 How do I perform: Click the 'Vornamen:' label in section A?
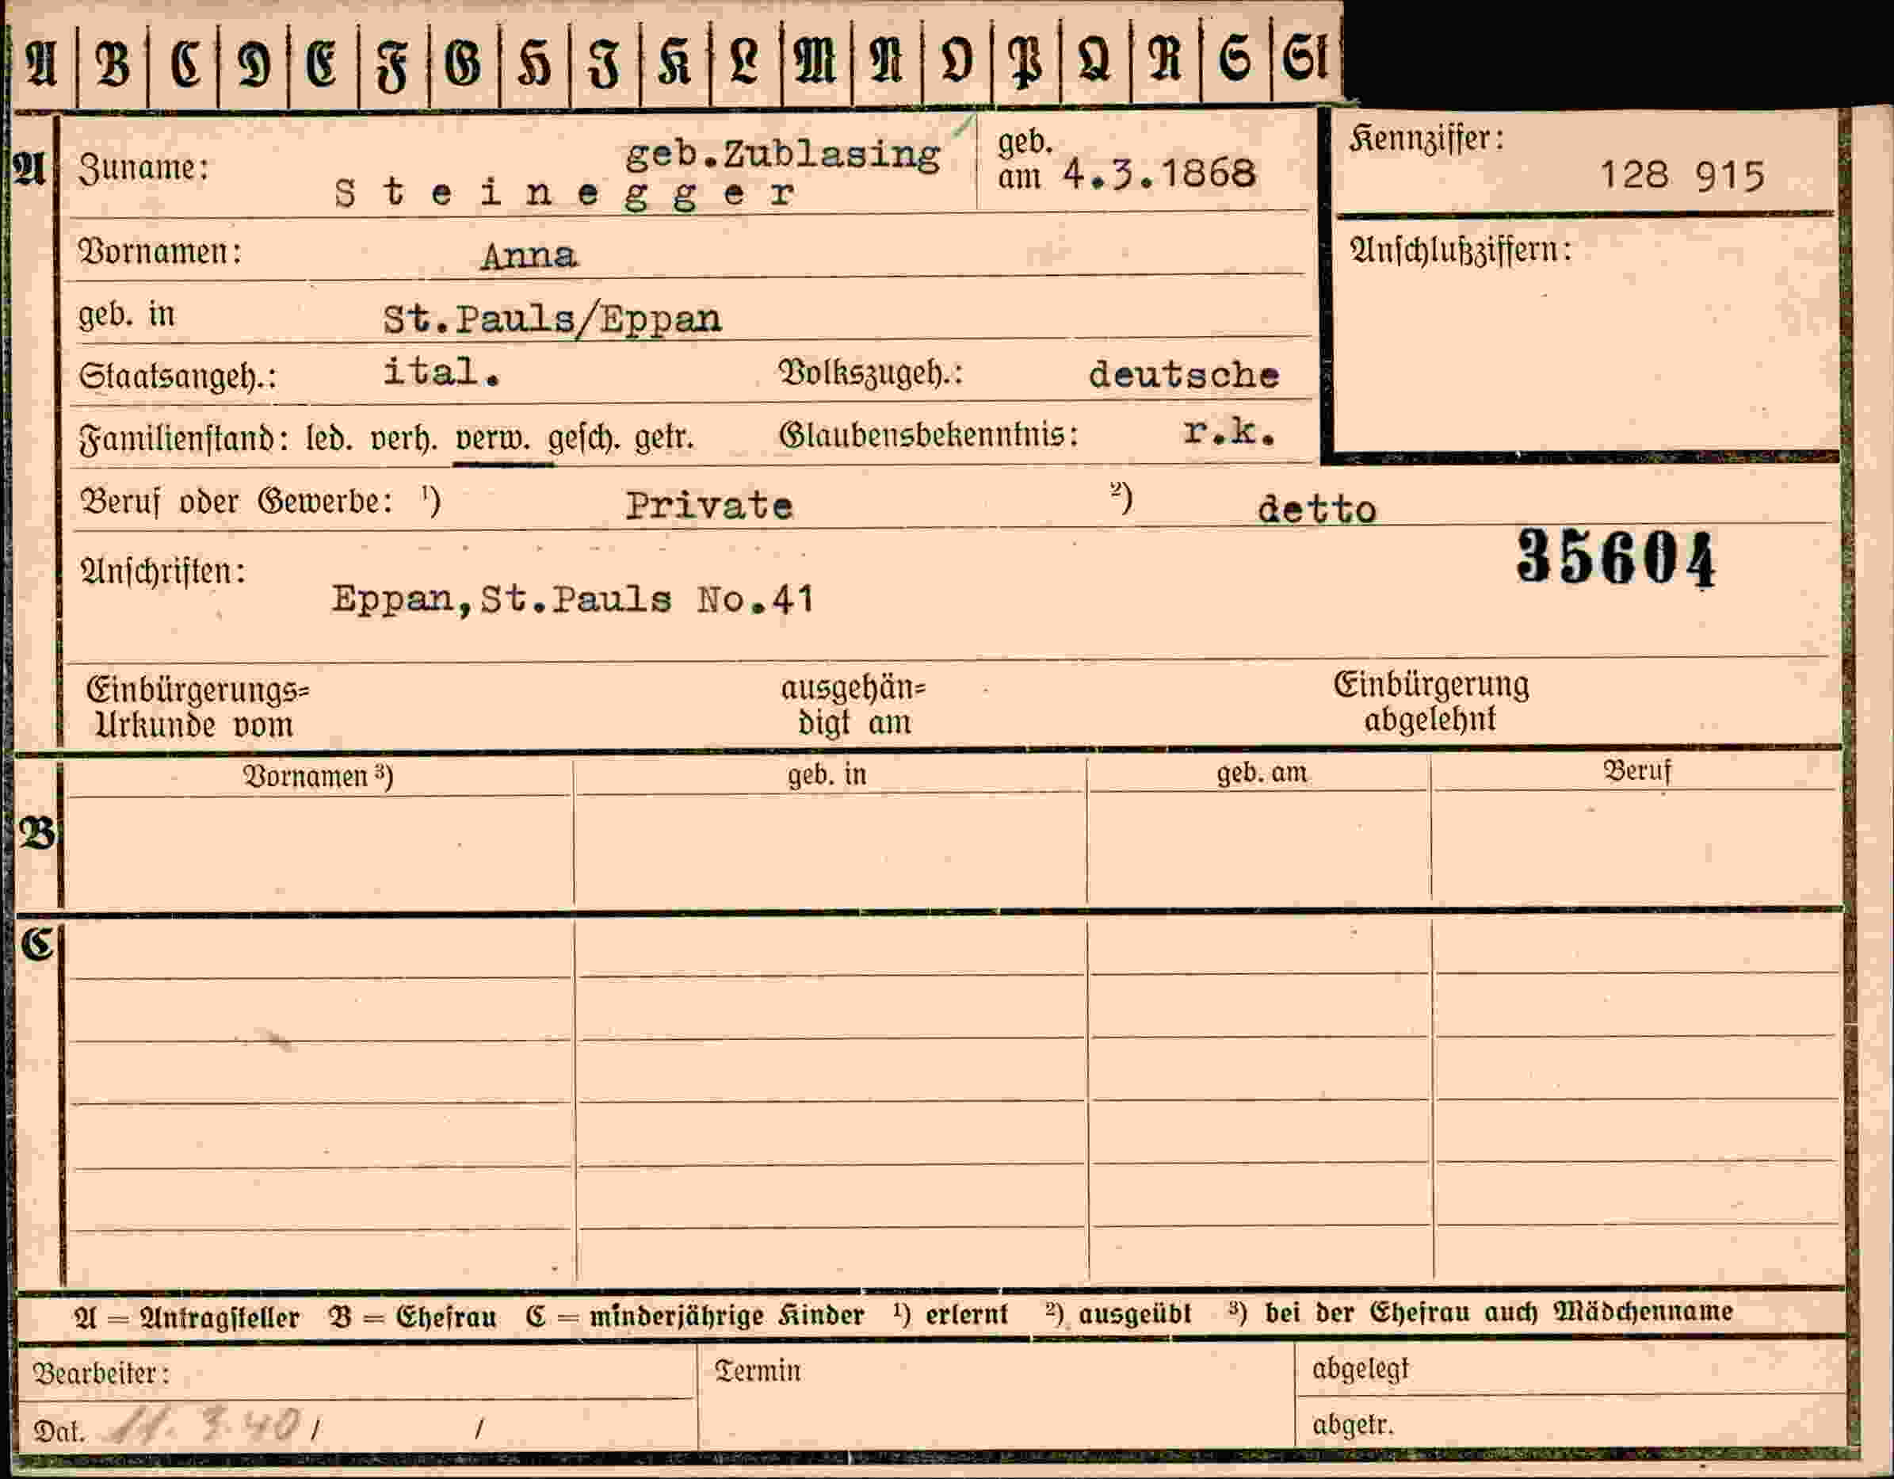click(x=159, y=252)
